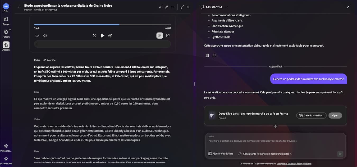Expand the Consultante freelance persona dropdown
357x167 pixels.
pyautogui.click(x=266, y=154)
